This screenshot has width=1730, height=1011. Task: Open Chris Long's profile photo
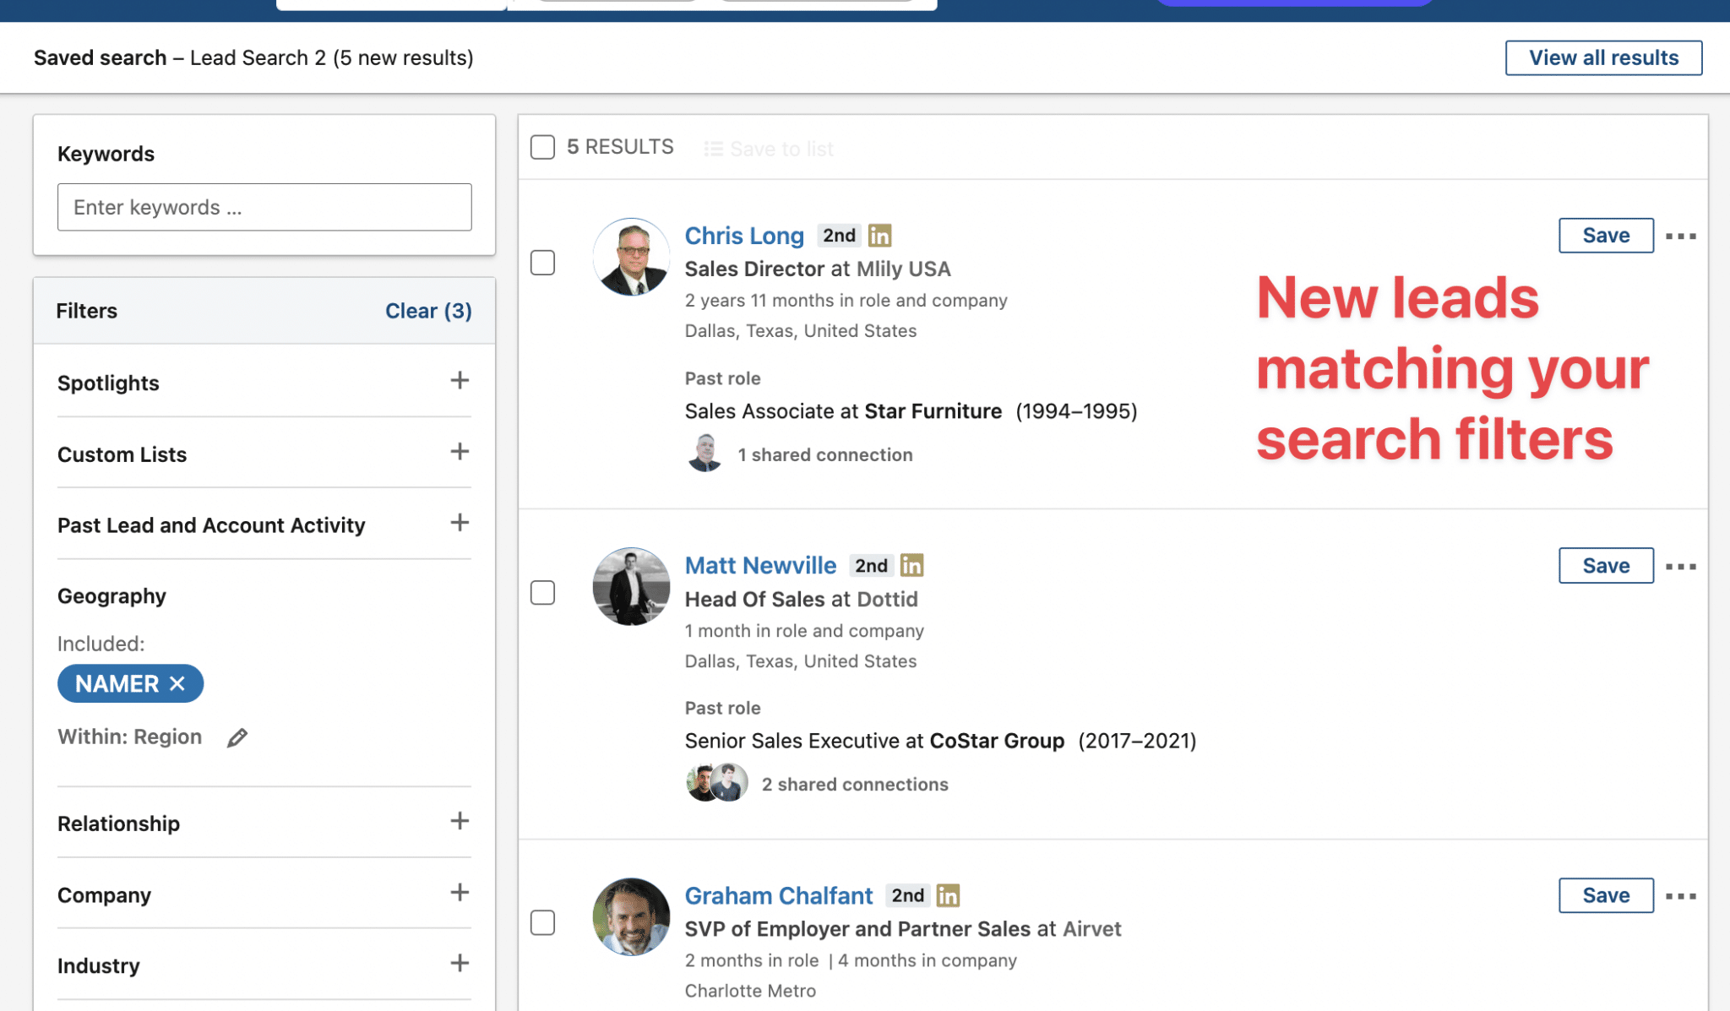point(631,257)
